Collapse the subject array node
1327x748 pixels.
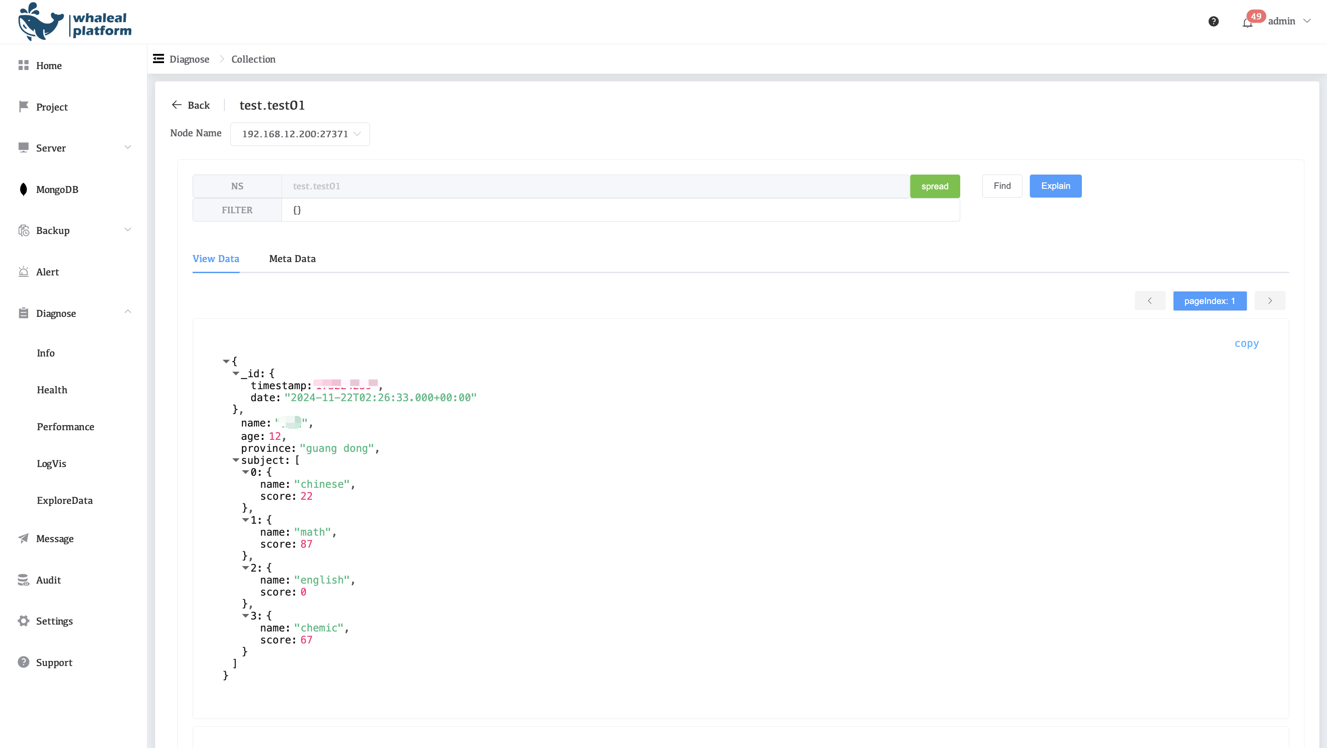[x=236, y=460]
